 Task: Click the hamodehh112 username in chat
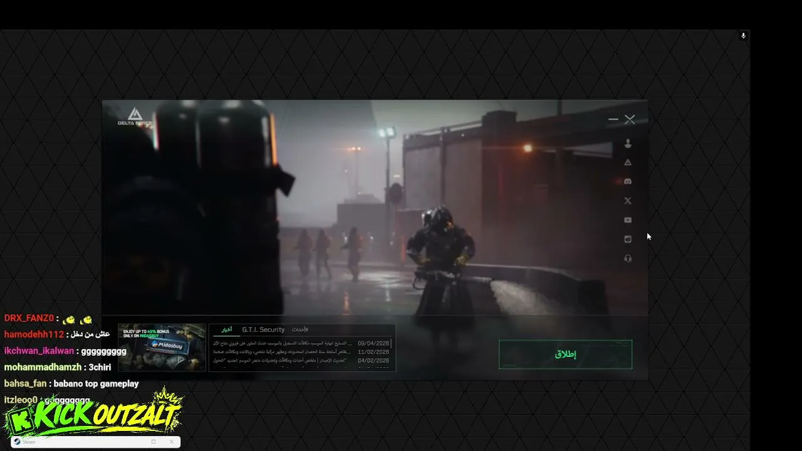(34, 334)
